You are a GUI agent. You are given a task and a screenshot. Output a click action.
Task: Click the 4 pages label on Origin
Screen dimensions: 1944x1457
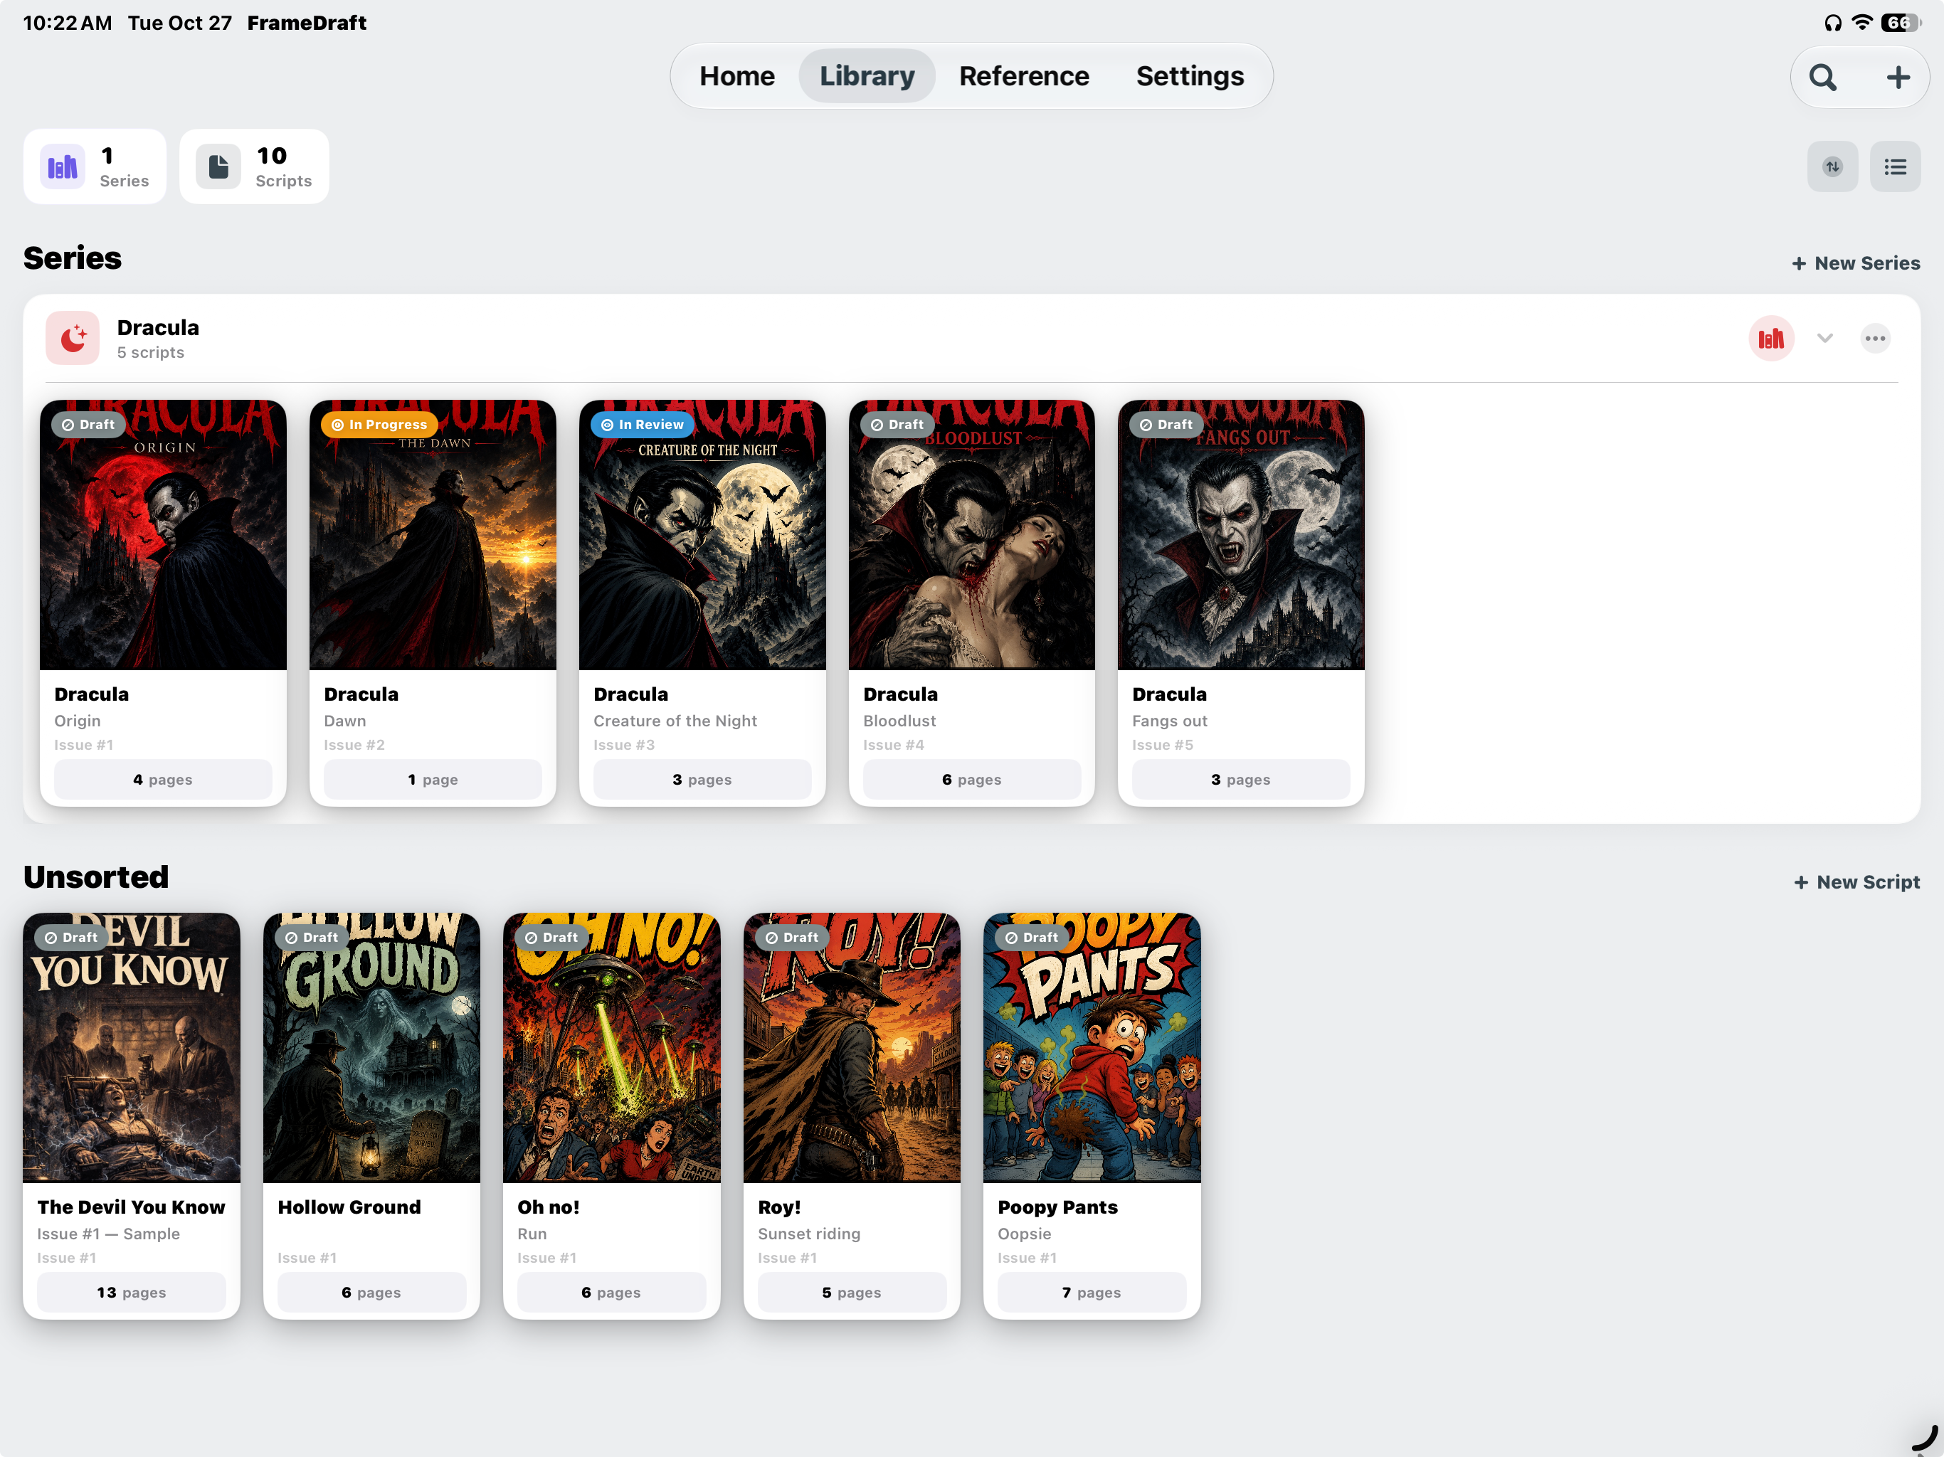click(162, 780)
